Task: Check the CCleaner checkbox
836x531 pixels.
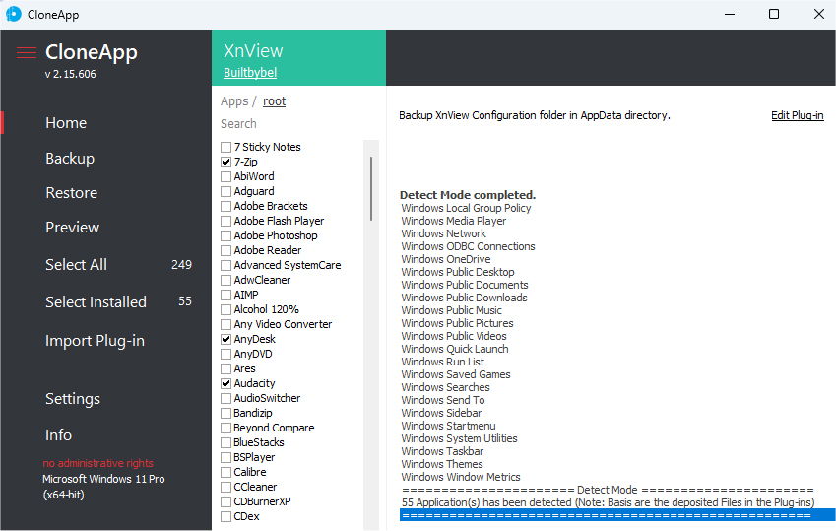Action: (226, 487)
